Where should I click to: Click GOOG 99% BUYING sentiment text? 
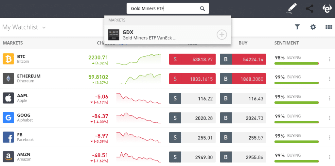tap(288, 116)
